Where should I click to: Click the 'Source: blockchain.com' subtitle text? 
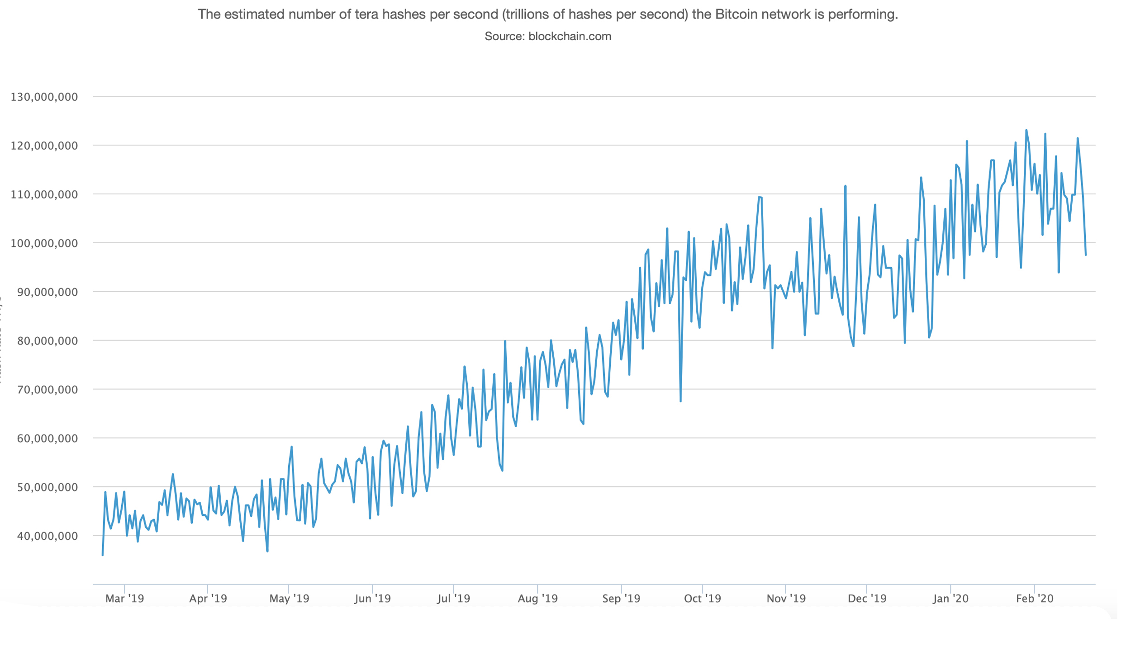(547, 37)
